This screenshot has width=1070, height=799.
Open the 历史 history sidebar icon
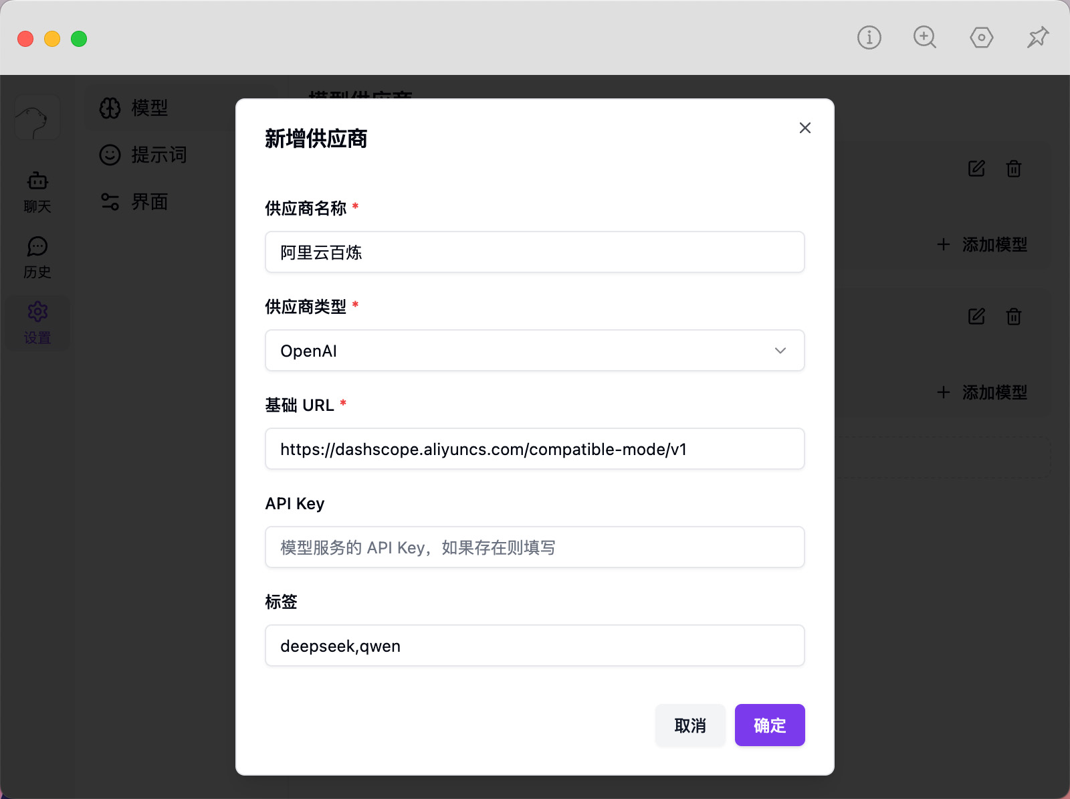[37, 258]
